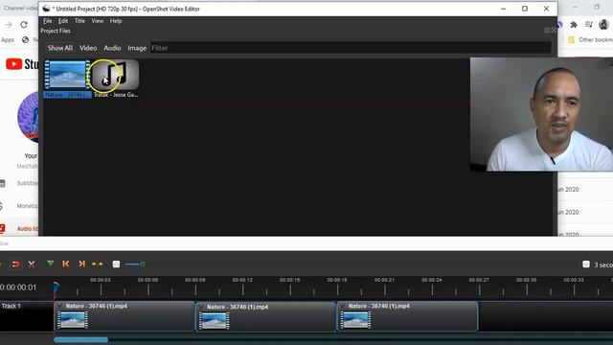Image resolution: width=613 pixels, height=345 pixels.
Task: Click the Apps bookmark in Chrome
Action: coord(8,40)
